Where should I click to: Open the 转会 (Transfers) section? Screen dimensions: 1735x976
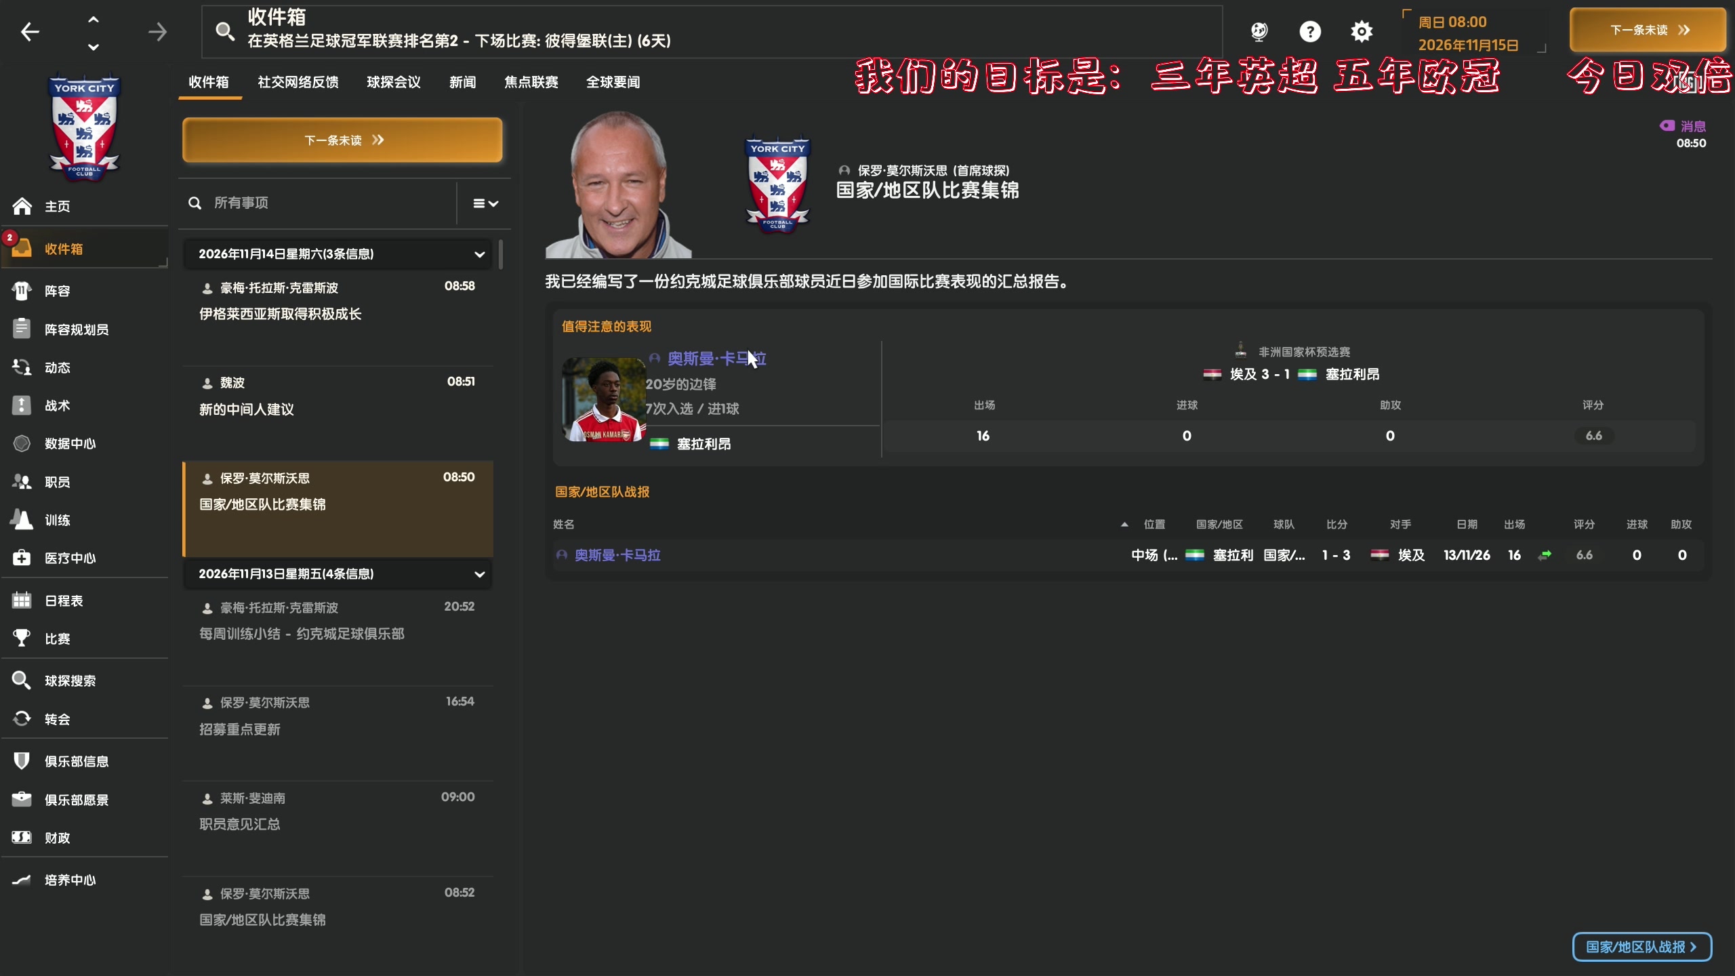[57, 719]
